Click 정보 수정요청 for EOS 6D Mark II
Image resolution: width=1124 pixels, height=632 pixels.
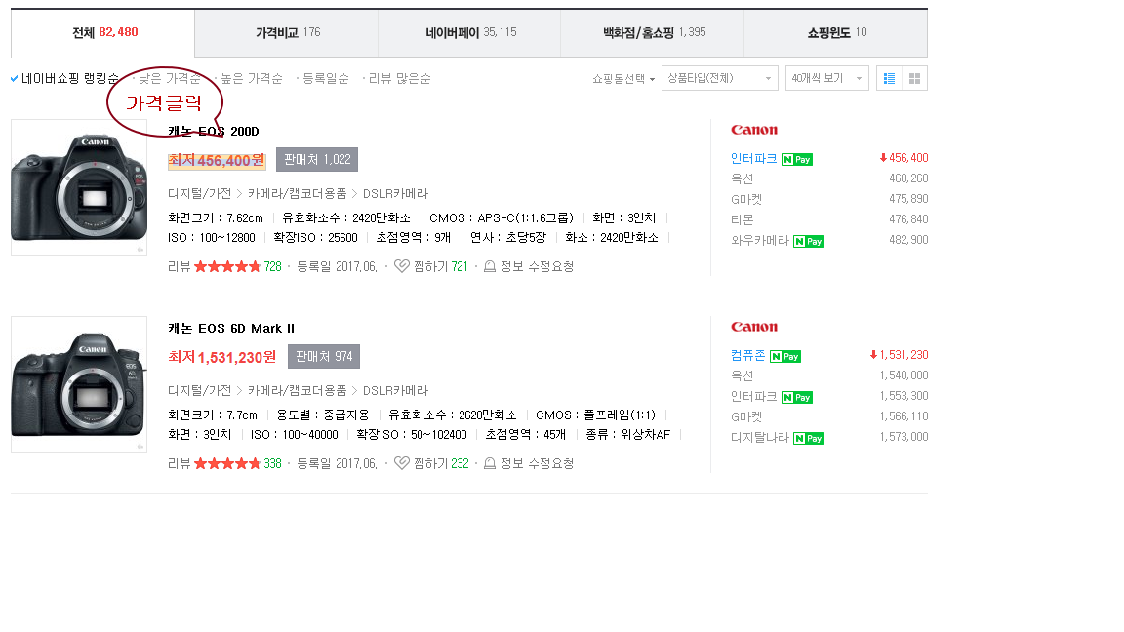pos(537,463)
